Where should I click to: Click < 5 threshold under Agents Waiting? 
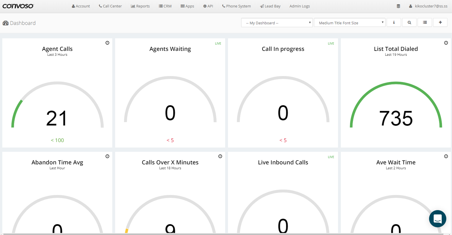pos(170,140)
